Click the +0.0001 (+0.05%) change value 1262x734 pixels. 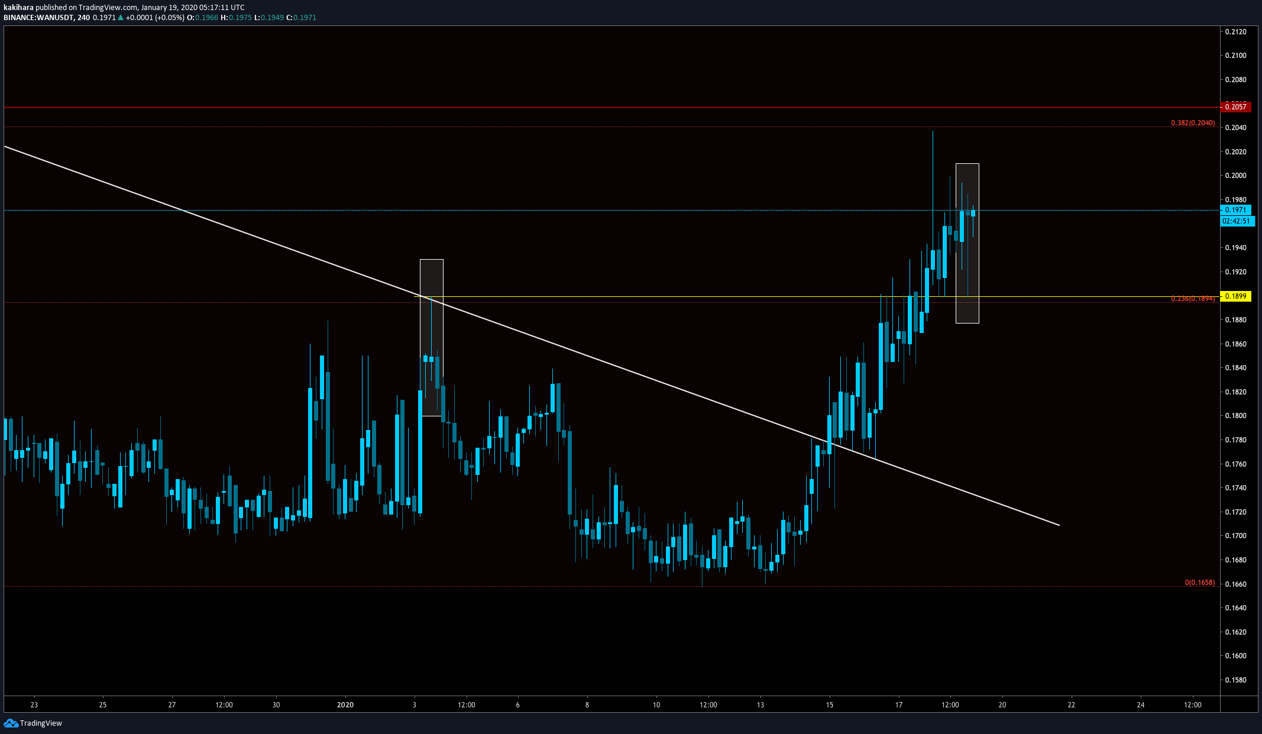(x=155, y=18)
